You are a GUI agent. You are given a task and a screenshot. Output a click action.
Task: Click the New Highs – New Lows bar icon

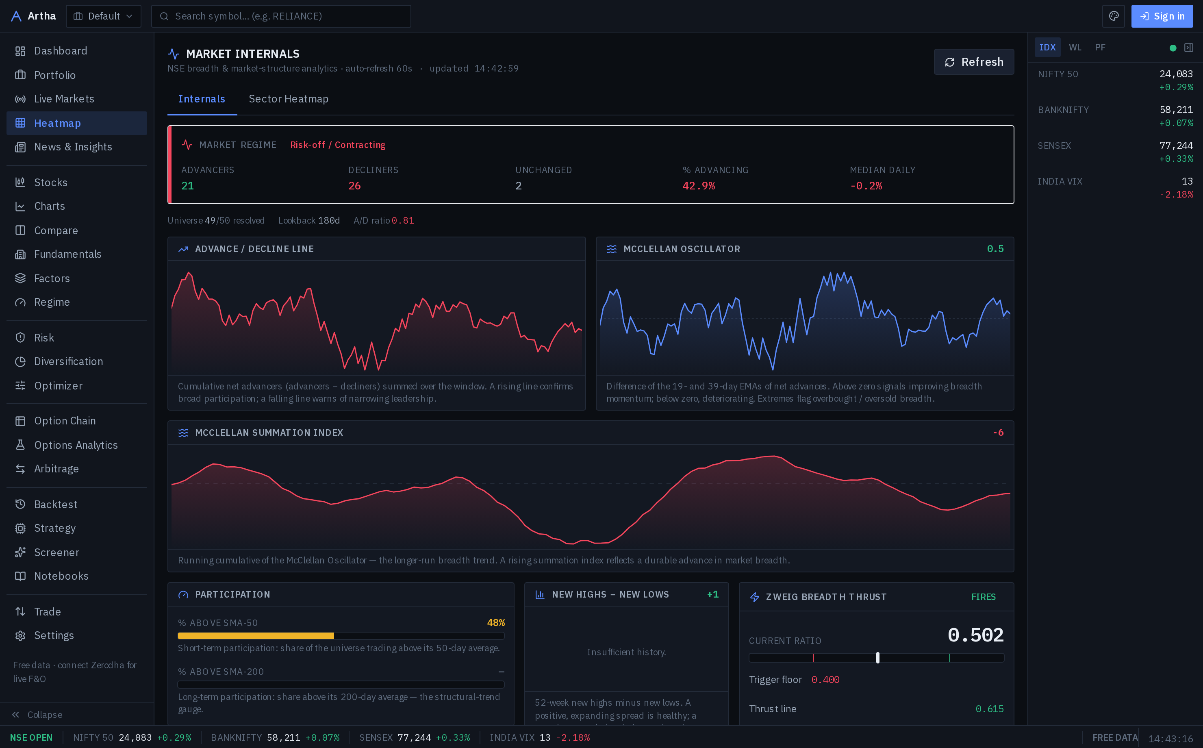pyautogui.click(x=540, y=595)
